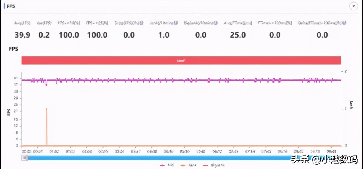The width and height of the screenshot is (363, 169).
Task: Click the orange Jank spike in chart
Action: [47, 127]
